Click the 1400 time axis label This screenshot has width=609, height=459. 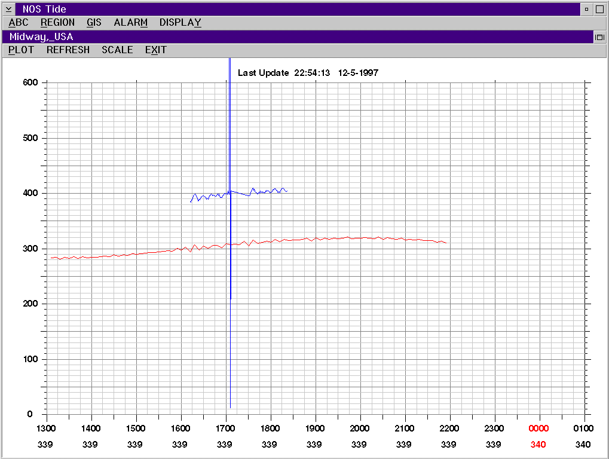point(91,429)
